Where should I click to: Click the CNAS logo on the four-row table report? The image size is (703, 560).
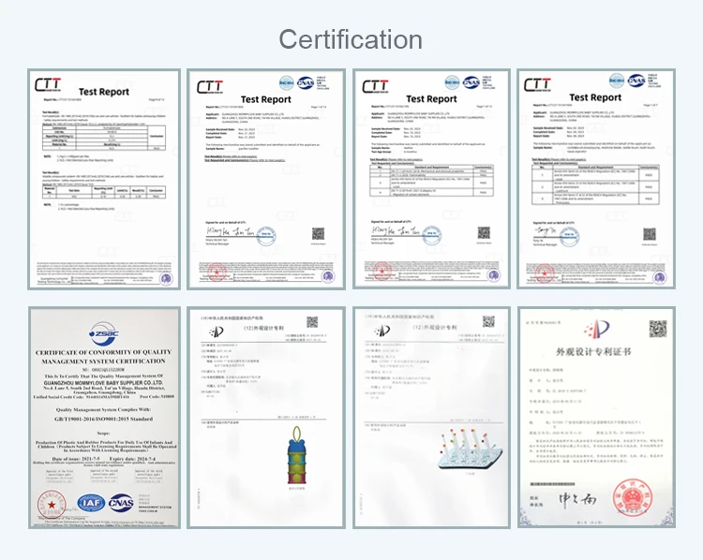pyautogui.click(x=471, y=82)
